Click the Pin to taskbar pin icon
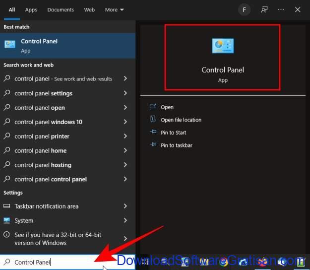 (x=153, y=144)
